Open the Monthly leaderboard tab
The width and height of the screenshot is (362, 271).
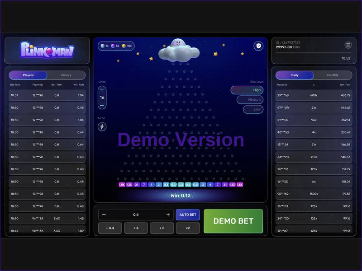(333, 75)
